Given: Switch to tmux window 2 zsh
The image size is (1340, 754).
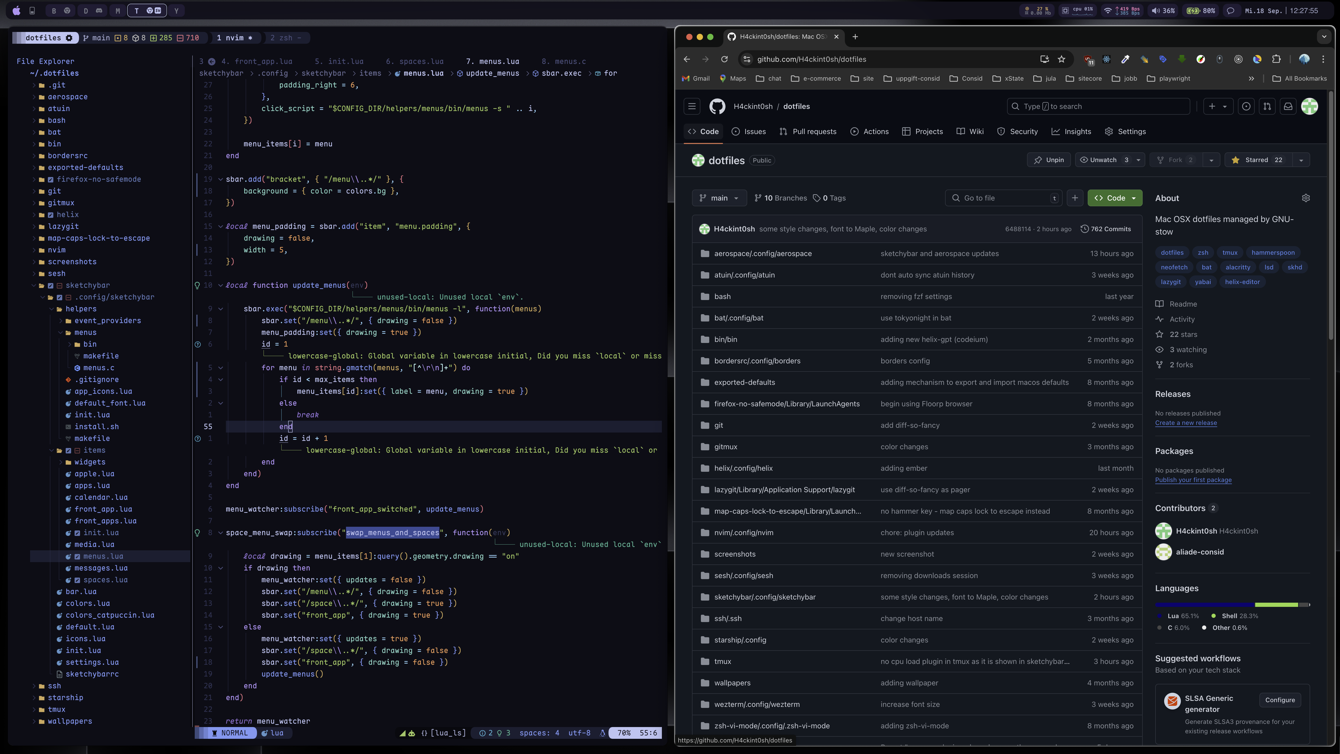Looking at the screenshot, I should (x=286, y=37).
